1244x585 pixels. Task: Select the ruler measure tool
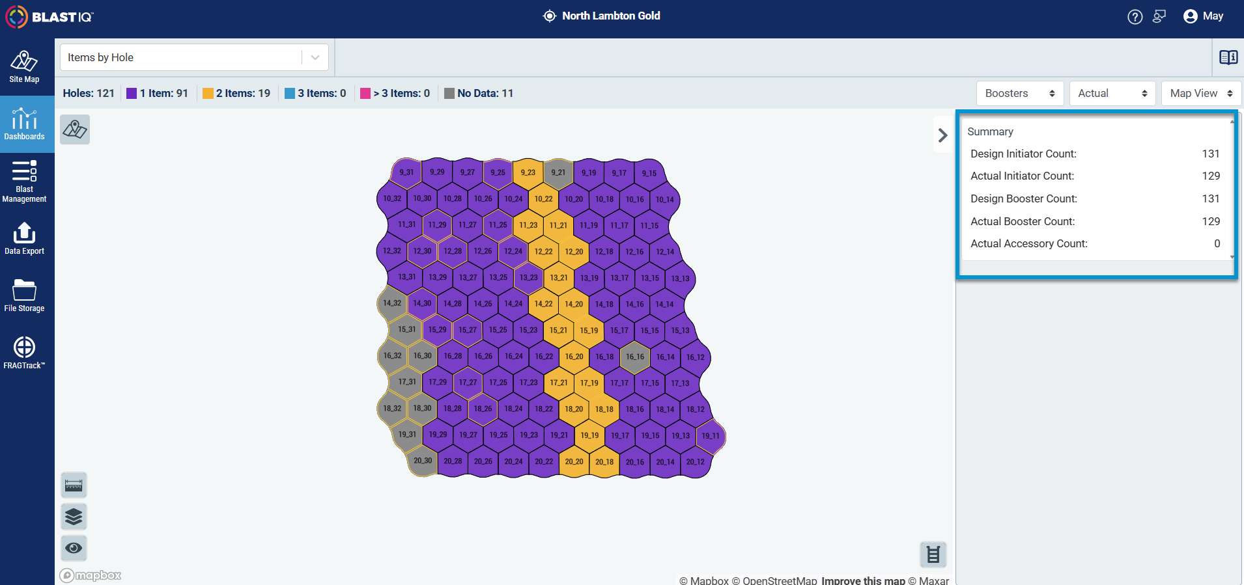[74, 485]
